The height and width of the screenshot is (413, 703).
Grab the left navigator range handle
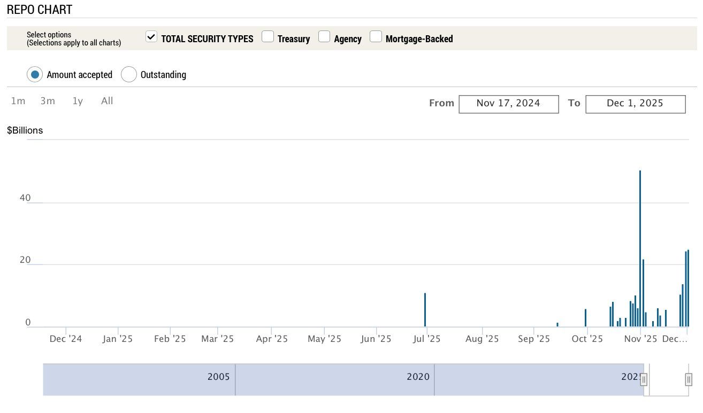click(644, 379)
